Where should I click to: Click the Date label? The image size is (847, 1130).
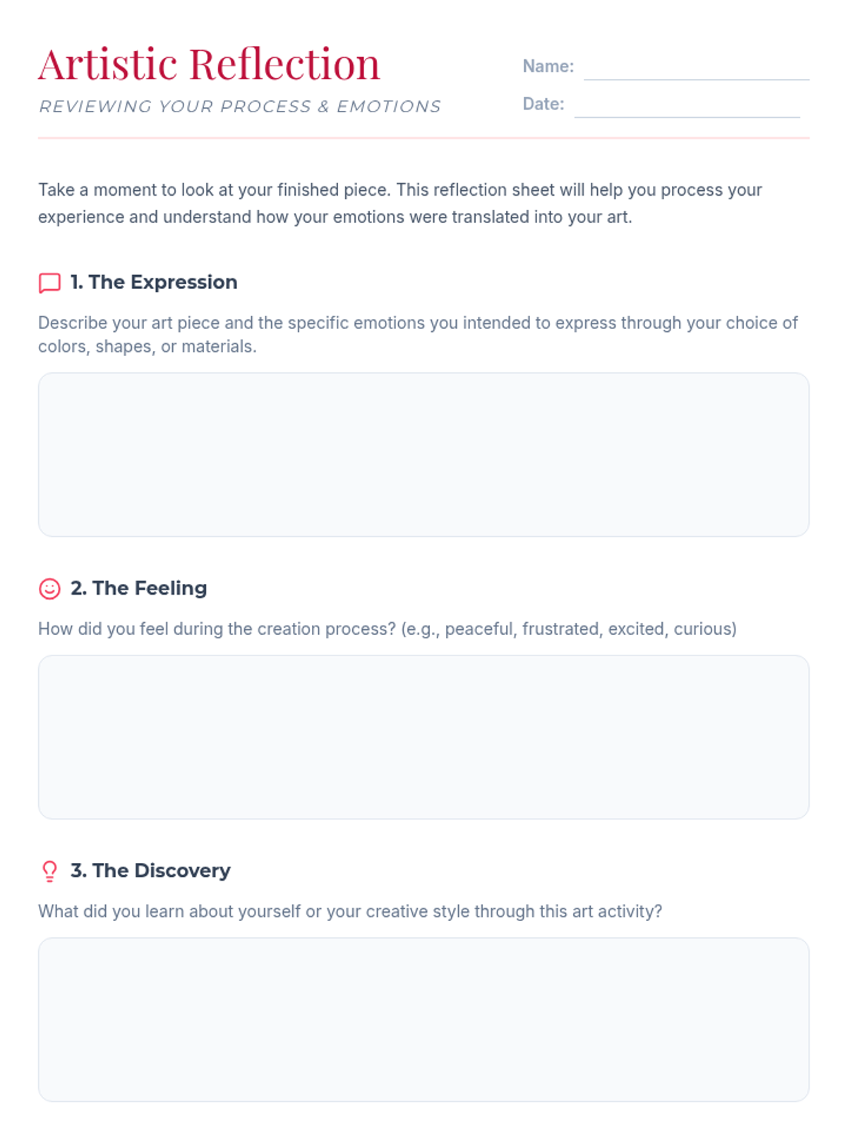[543, 104]
